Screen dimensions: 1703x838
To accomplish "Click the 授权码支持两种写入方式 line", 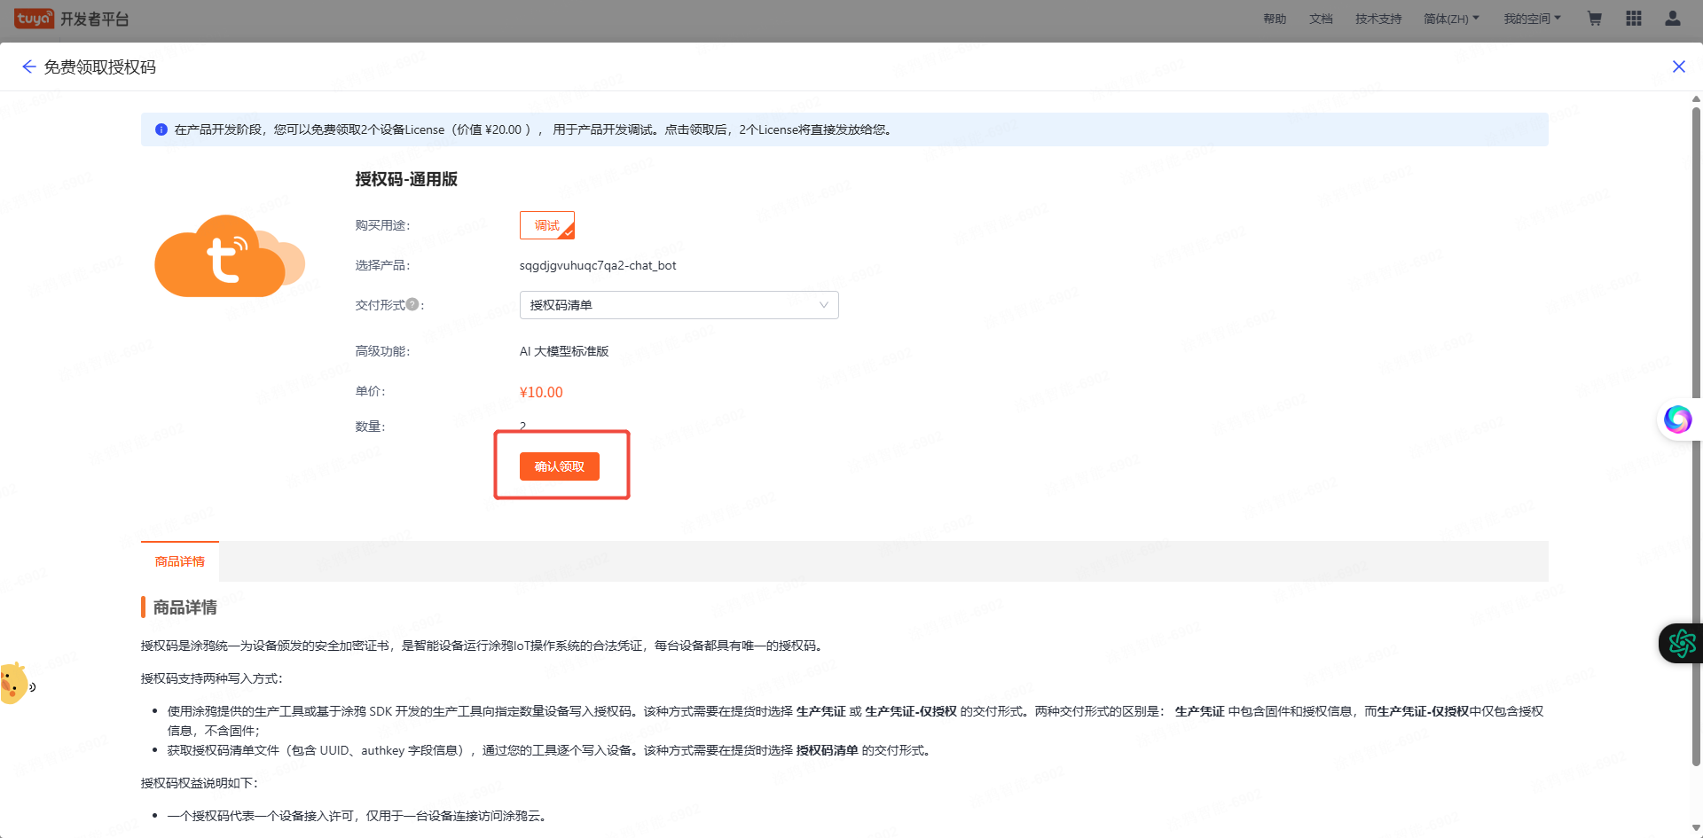I will pos(212,678).
